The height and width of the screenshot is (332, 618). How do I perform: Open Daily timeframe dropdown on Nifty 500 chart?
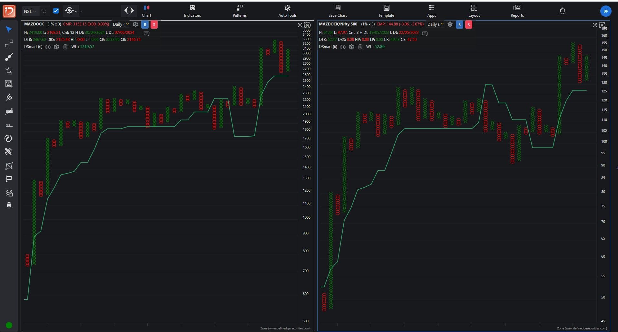435,24
